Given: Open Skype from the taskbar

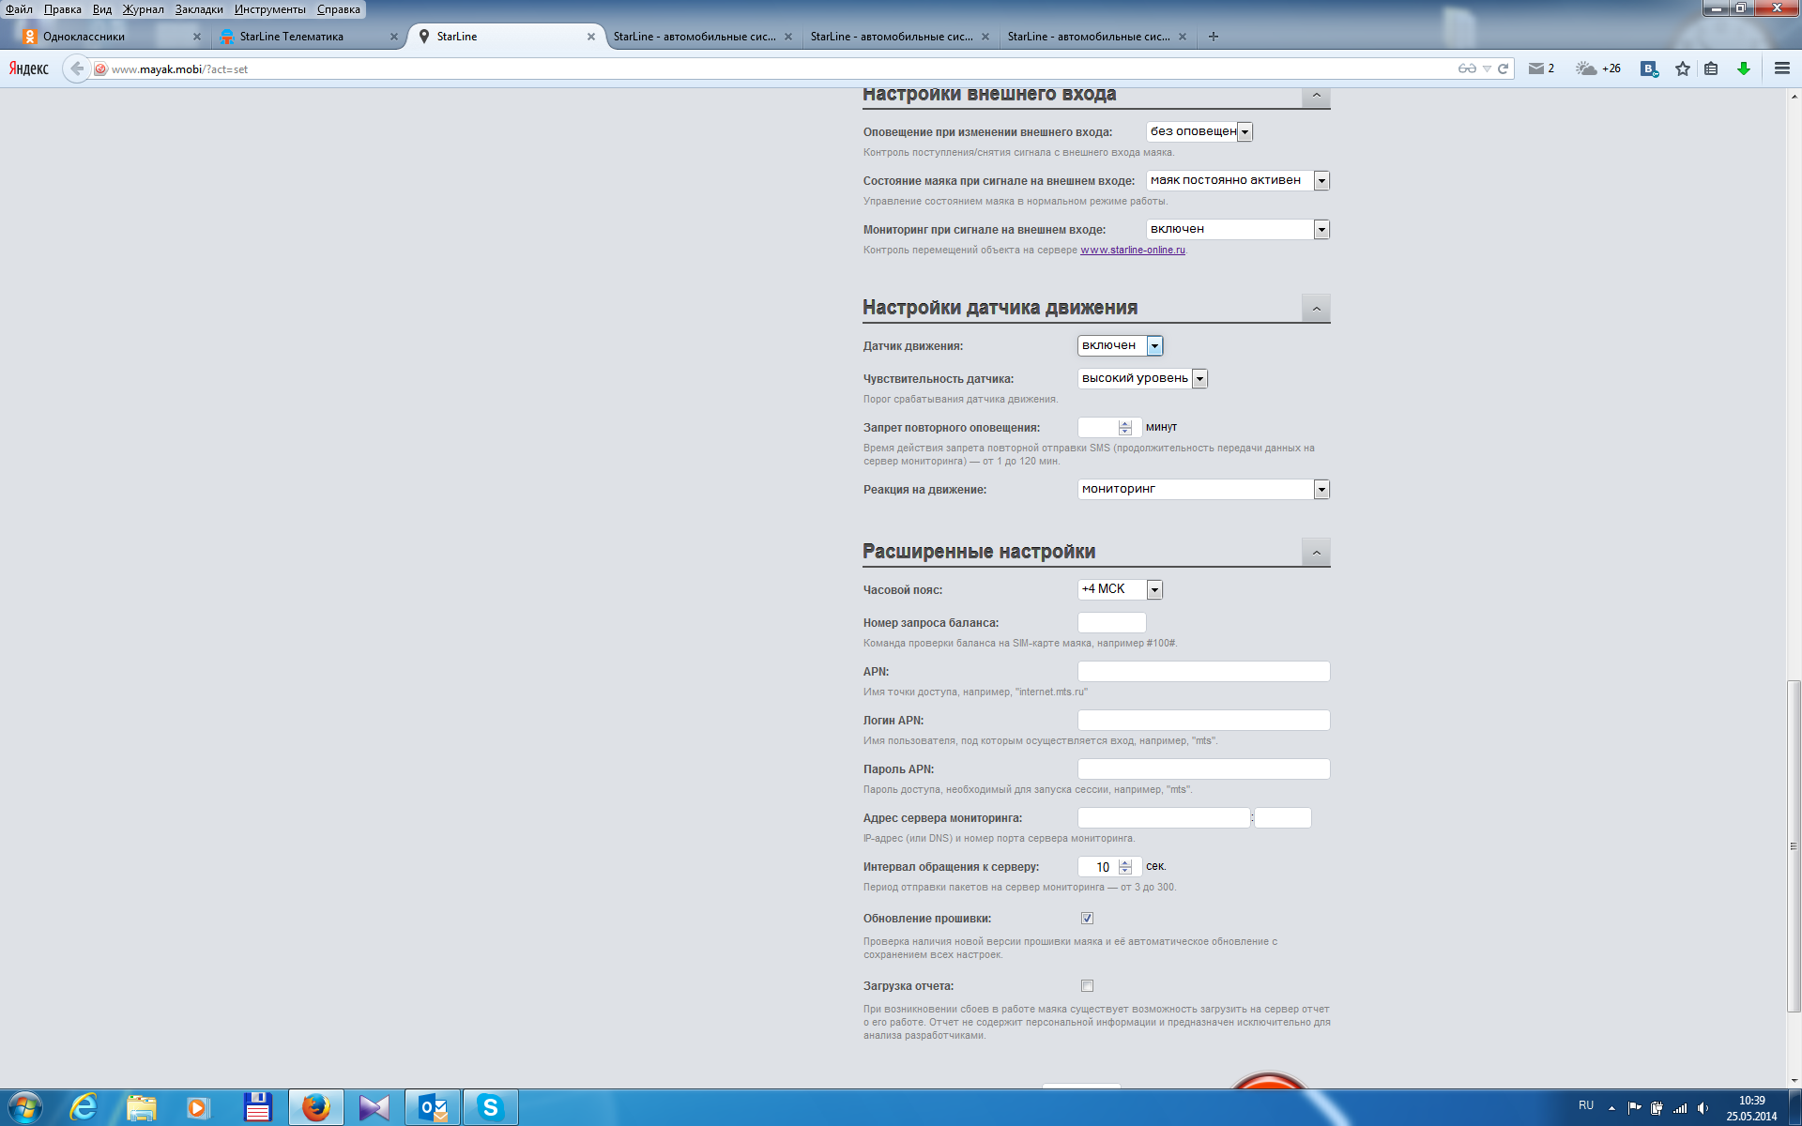Looking at the screenshot, I should pyautogui.click(x=490, y=1108).
